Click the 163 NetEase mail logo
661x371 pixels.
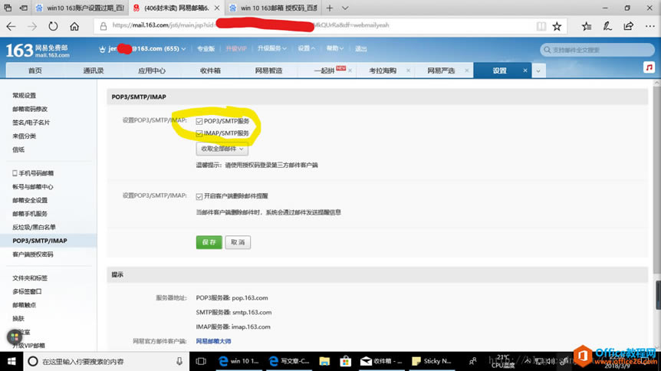[x=38, y=50]
